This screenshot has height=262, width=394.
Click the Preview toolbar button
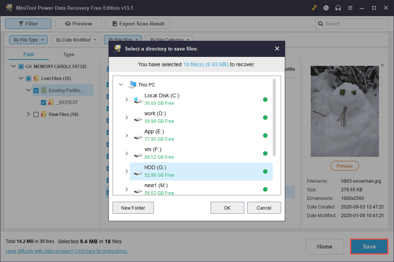pyautogui.click(x=78, y=24)
